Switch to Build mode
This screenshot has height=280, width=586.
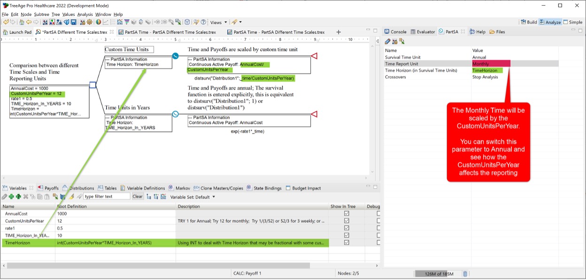[528, 22]
